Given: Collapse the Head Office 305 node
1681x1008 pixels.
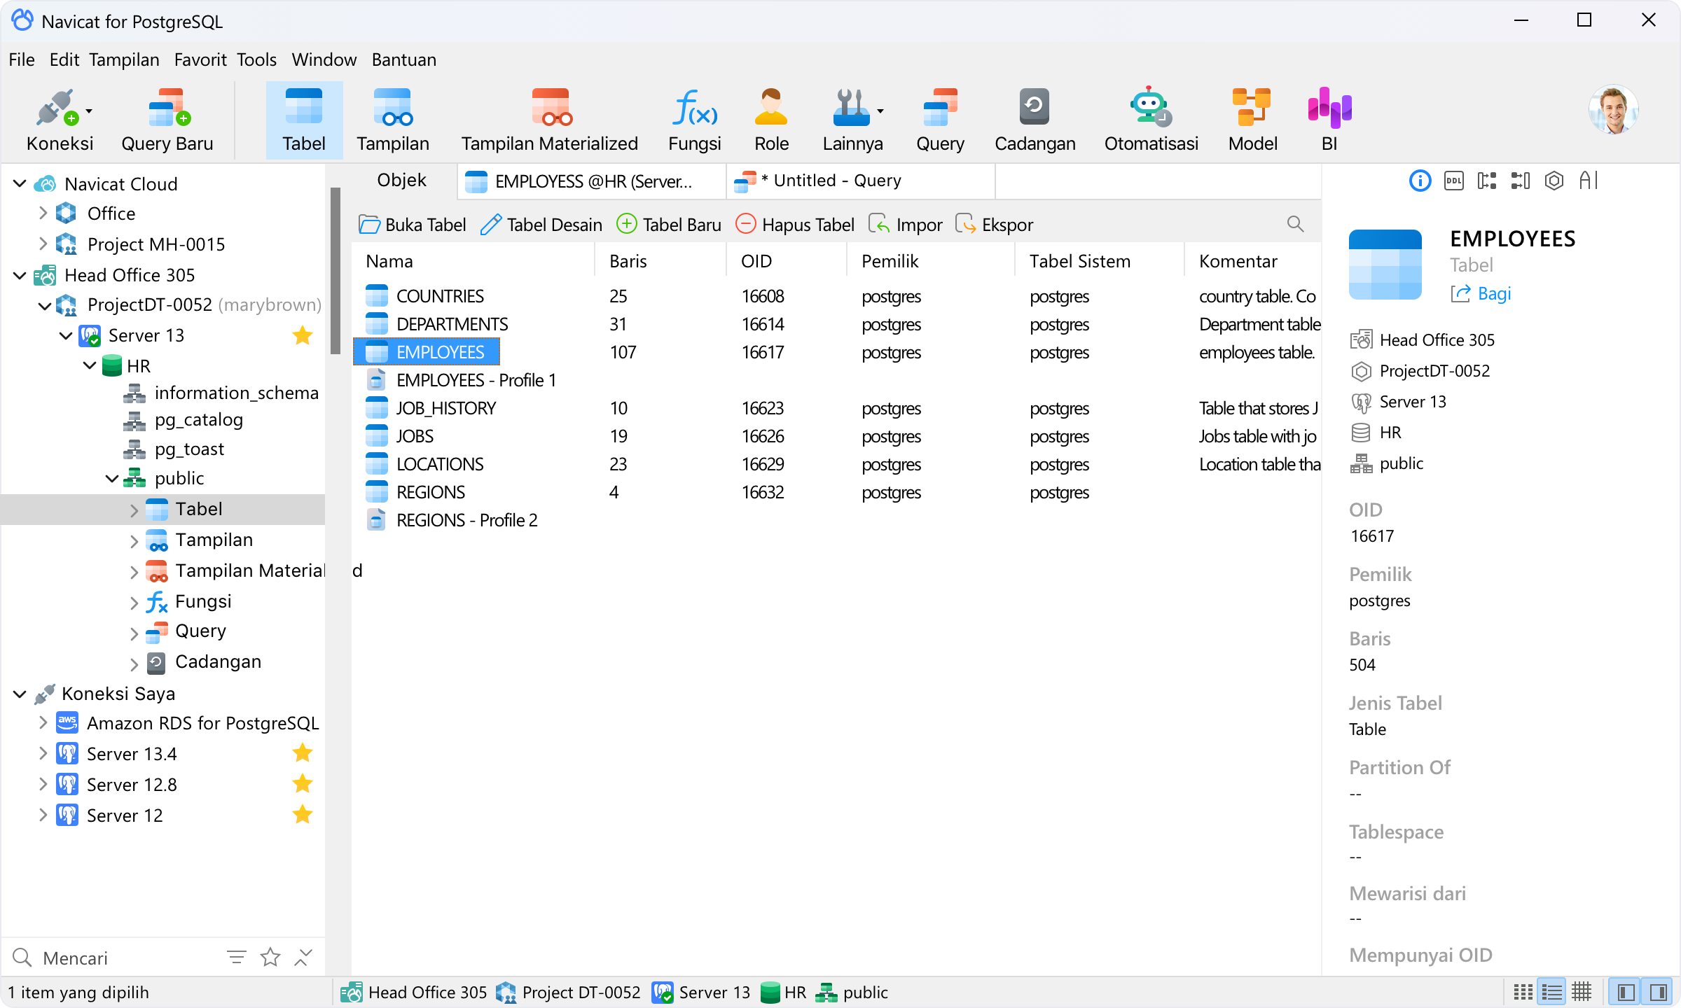Looking at the screenshot, I should (x=20, y=275).
